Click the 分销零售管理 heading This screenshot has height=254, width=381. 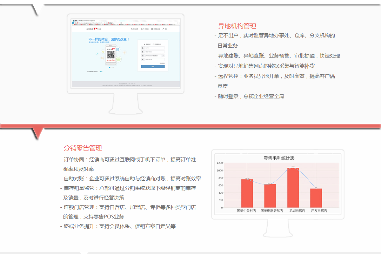tap(83, 148)
